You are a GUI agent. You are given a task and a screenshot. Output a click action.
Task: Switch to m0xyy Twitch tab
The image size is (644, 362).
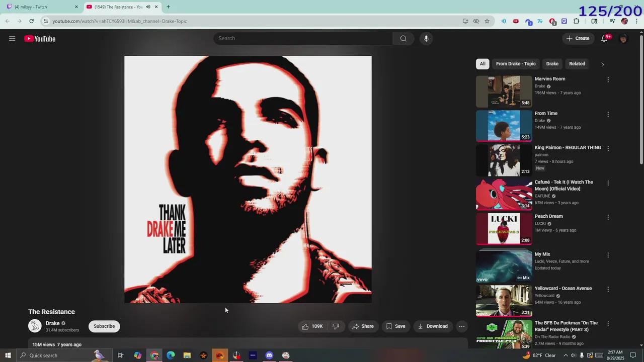[42, 7]
